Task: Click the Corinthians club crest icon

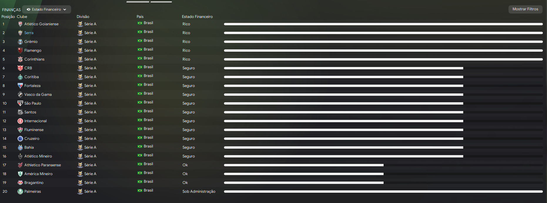Action: [20, 59]
